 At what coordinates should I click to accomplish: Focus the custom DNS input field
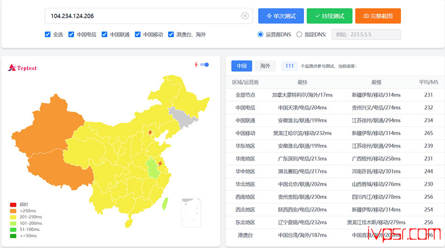[x=366, y=34]
